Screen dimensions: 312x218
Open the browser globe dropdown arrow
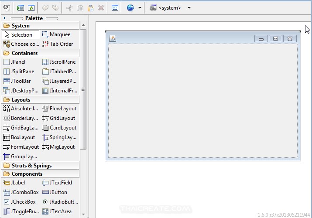tap(140, 8)
